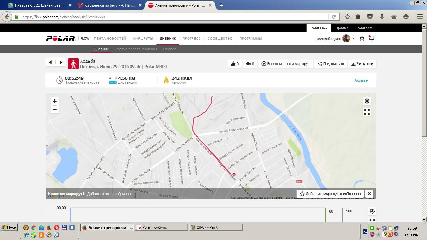The image size is (427, 240).
Task: Like this training with thumbs up
Action: [235, 64]
